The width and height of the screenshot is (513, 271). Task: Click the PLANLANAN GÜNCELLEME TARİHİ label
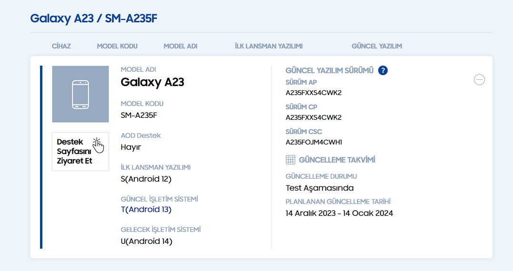tap(338, 202)
